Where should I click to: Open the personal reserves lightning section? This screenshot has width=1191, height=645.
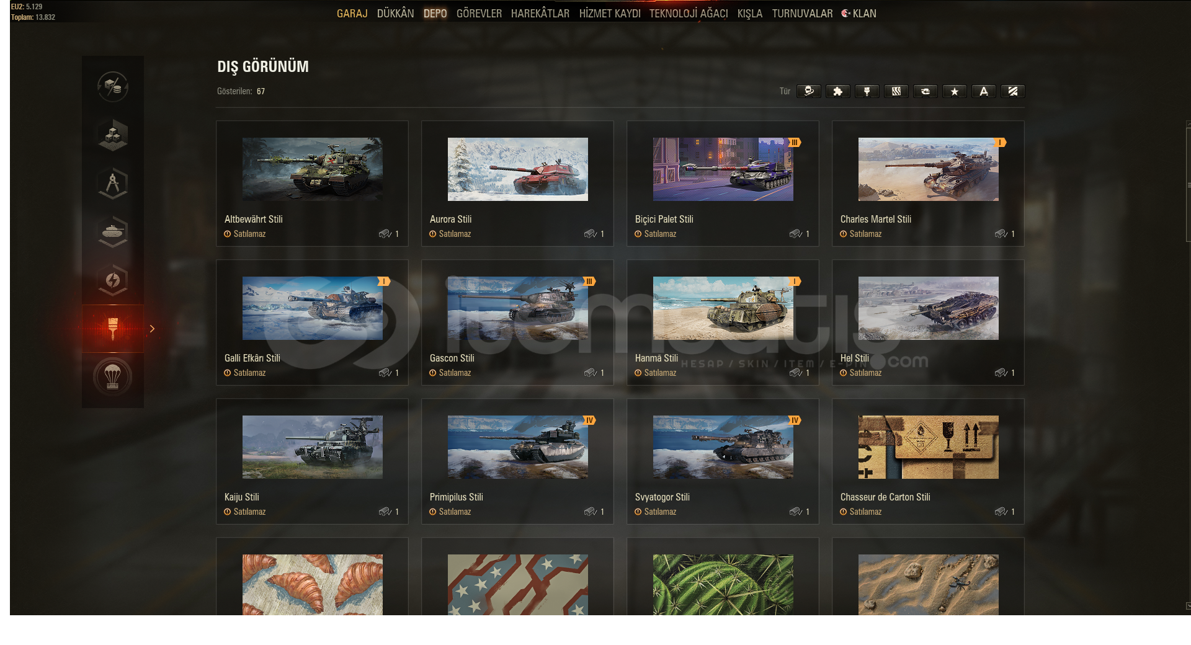(113, 280)
